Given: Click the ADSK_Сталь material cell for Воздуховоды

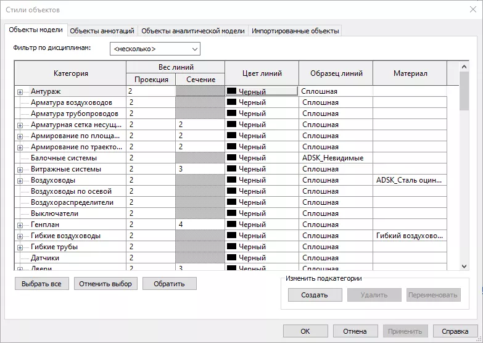Looking at the screenshot, I should (410, 180).
